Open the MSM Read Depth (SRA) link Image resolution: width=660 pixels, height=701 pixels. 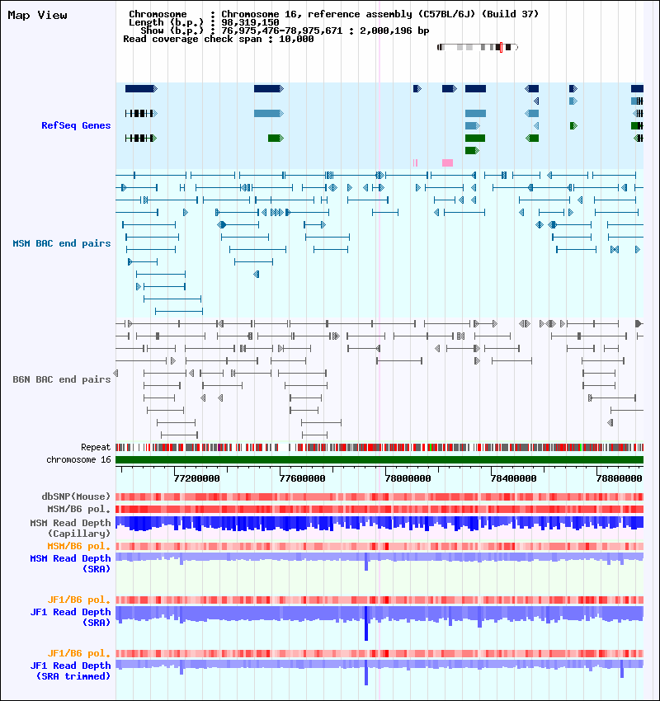pos(71,564)
